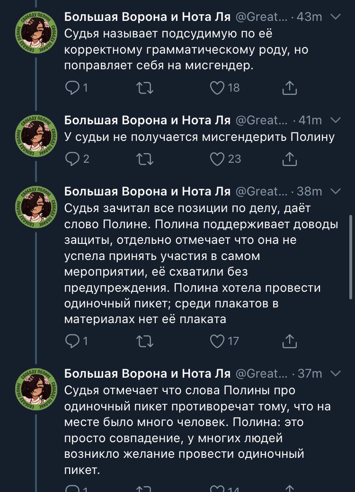Like the tweet with 23 likes
The height and width of the screenshot is (492, 355).
[x=217, y=159]
